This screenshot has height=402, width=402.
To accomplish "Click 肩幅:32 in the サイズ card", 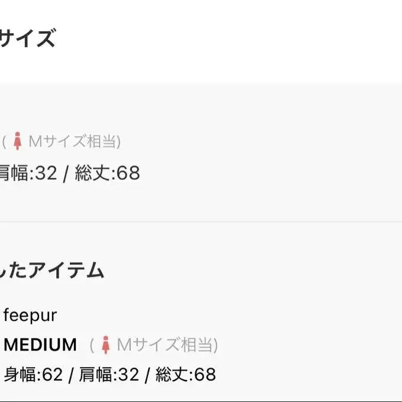I will coord(28,173).
